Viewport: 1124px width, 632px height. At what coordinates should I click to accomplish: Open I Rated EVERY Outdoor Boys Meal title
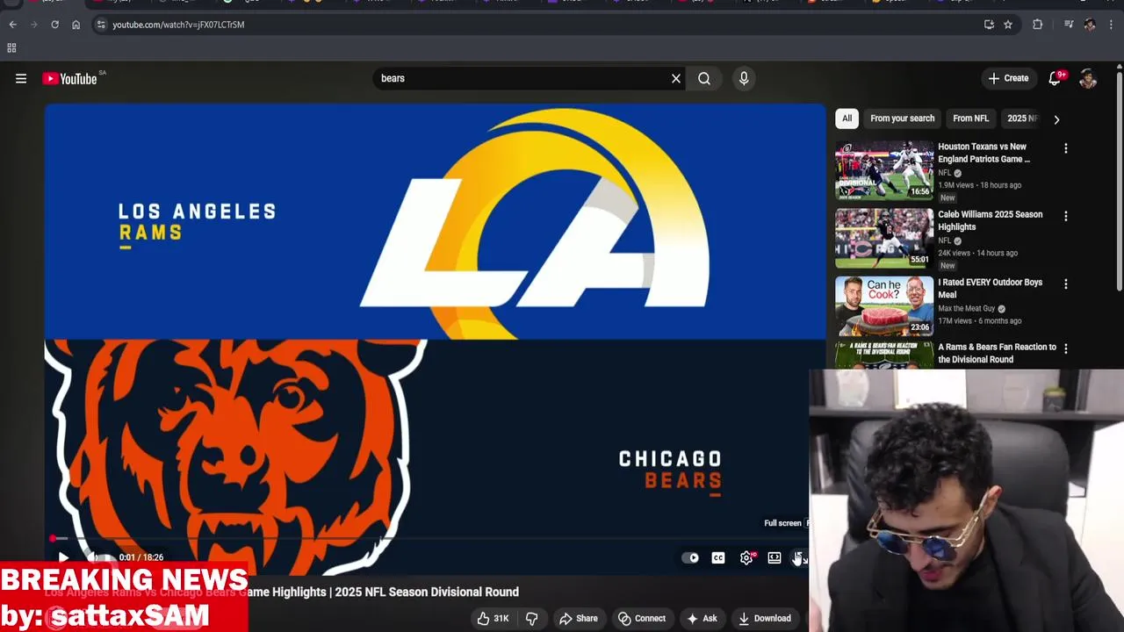coord(990,288)
